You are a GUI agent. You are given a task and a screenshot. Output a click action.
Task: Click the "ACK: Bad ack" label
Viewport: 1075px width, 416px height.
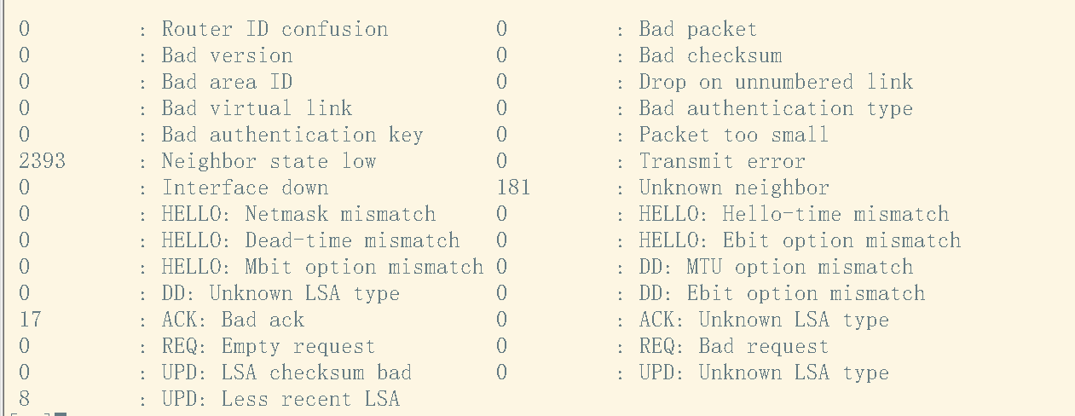tap(233, 320)
